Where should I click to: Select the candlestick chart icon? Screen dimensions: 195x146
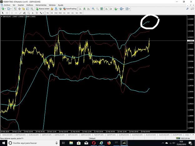[x=85, y=9]
